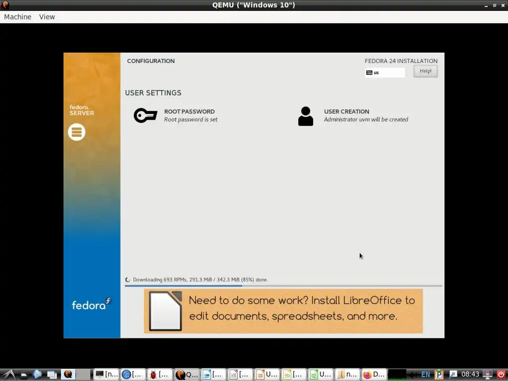This screenshot has width=508, height=381.
Task: Click the QEMU icon in title bar
Action: click(x=5, y=5)
